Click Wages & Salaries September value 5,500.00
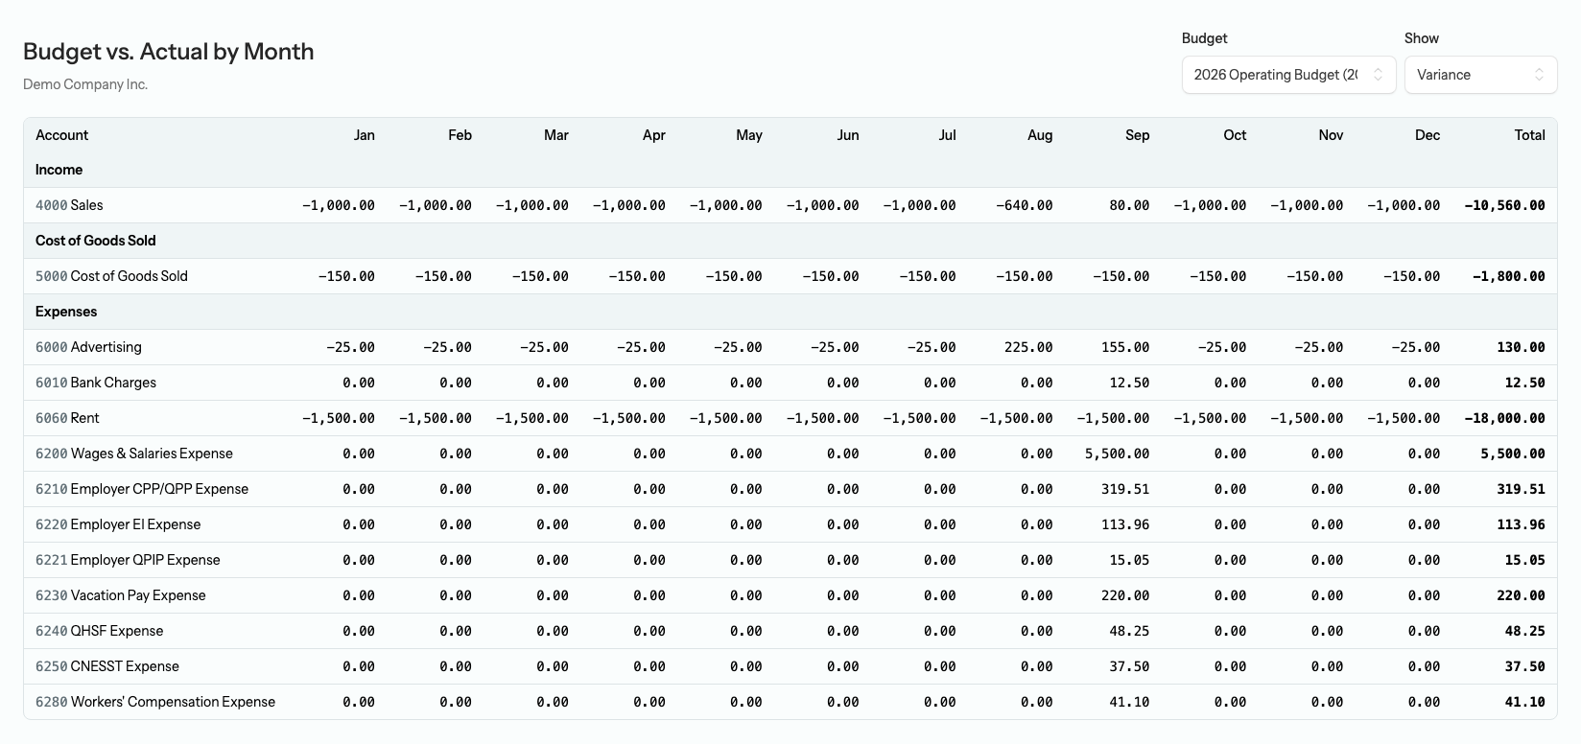Image resolution: width=1581 pixels, height=744 pixels. [x=1117, y=453]
